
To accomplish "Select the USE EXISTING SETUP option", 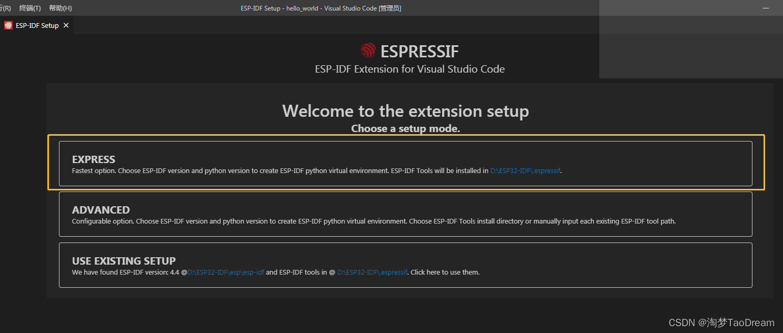I will pos(405,265).
